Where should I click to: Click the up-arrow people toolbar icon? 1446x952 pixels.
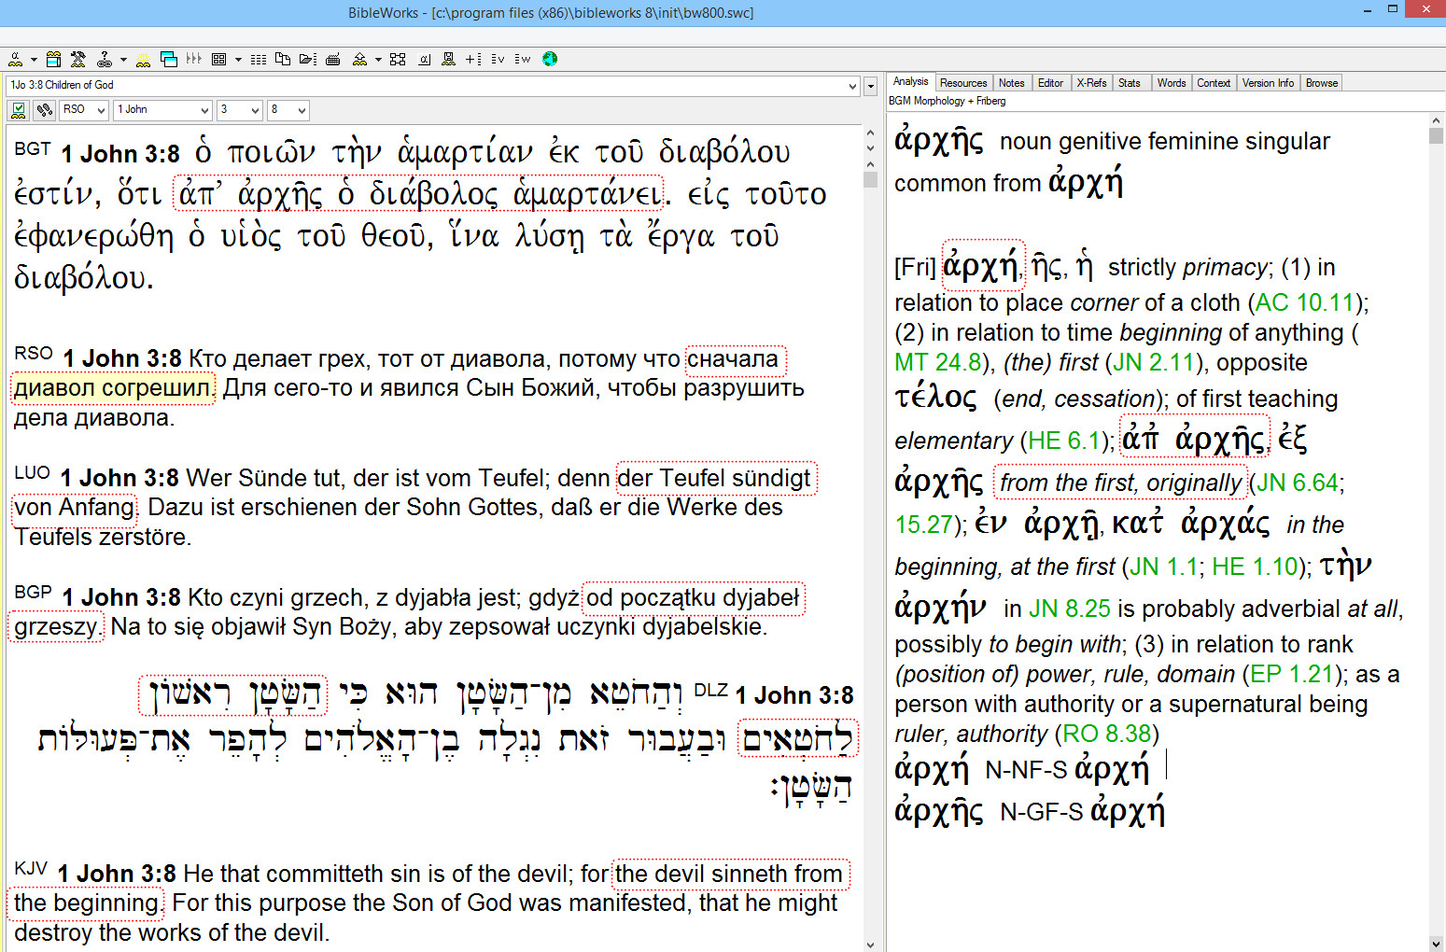tap(359, 60)
